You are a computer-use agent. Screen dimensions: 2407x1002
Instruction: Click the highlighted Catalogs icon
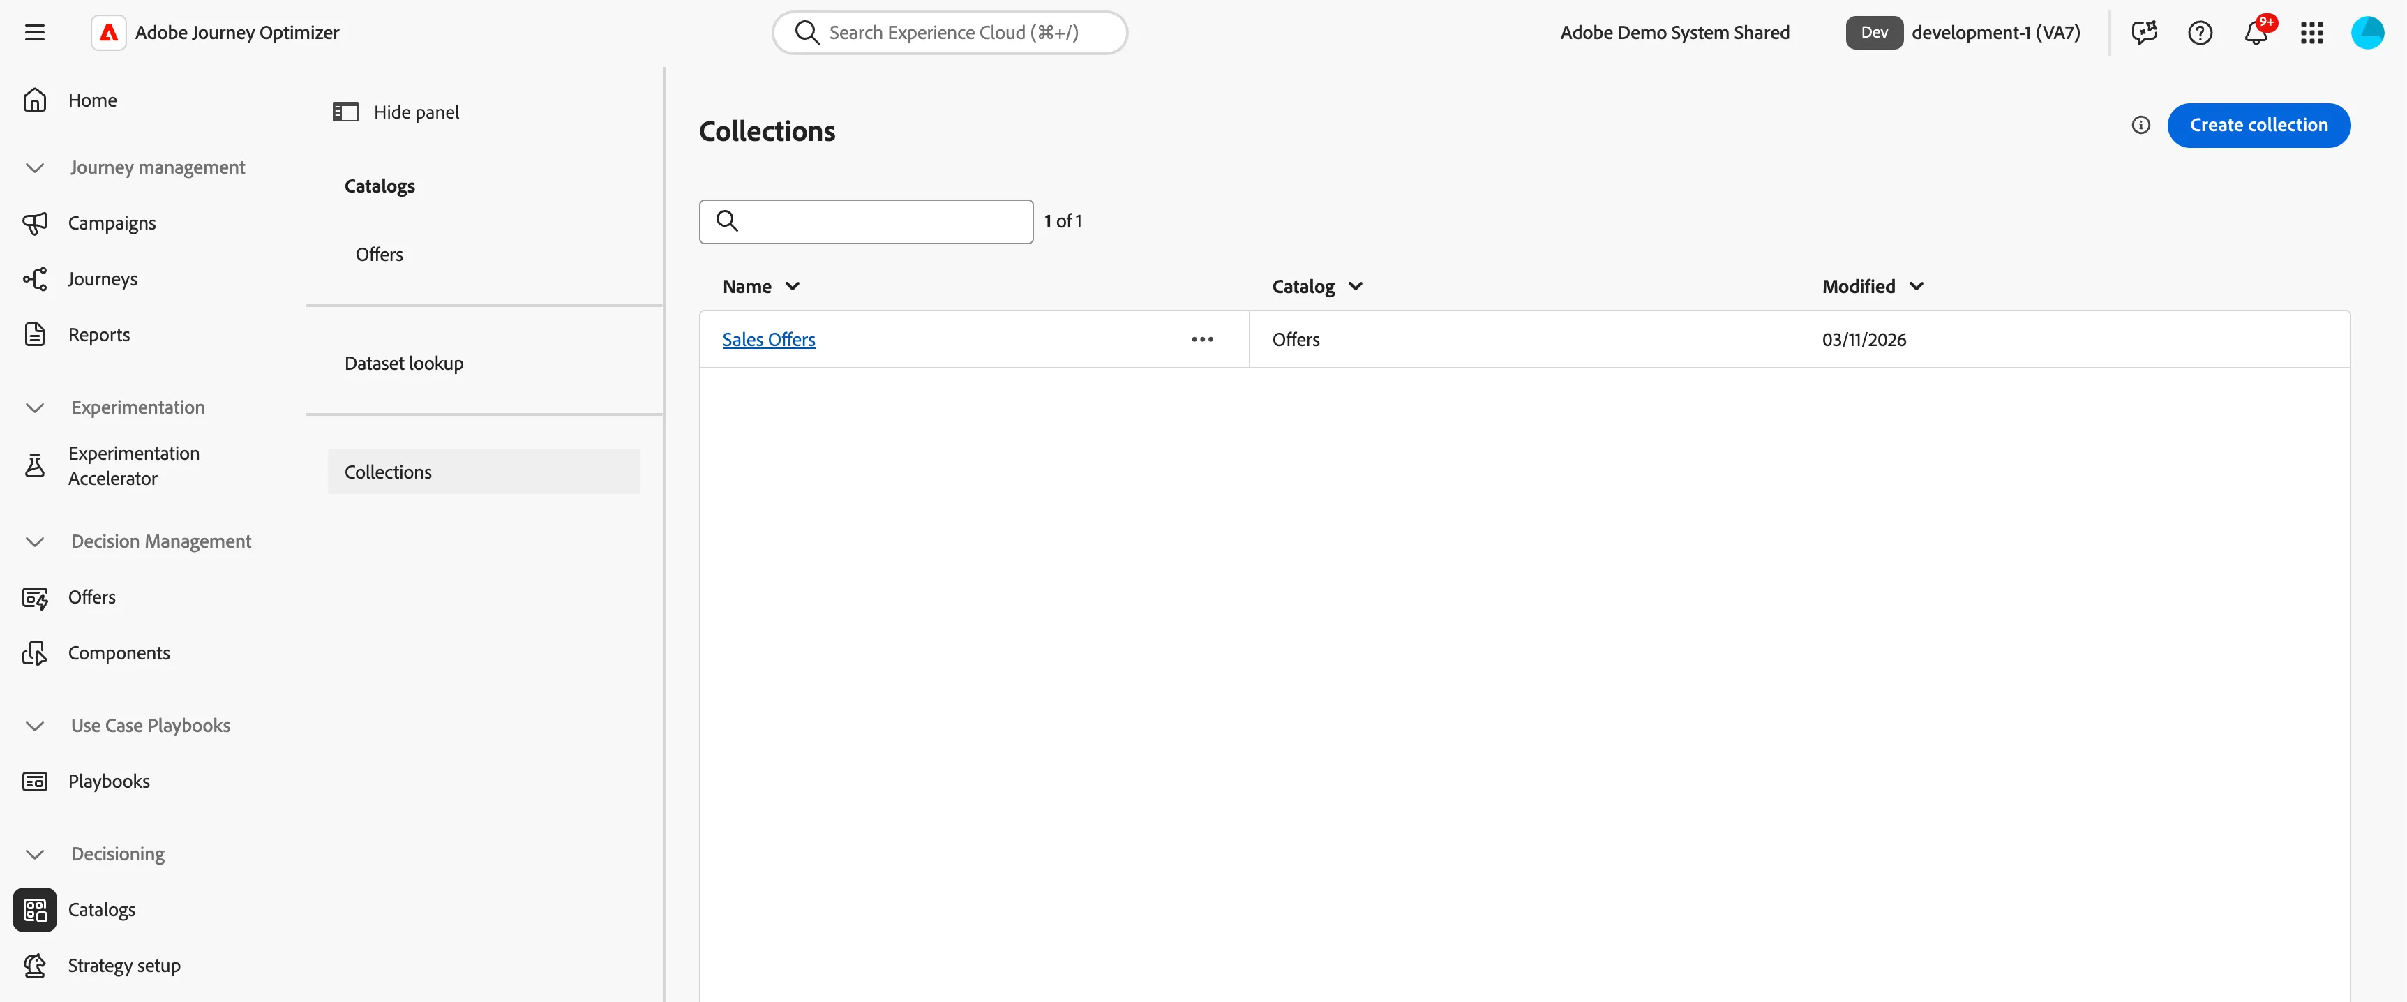point(35,909)
